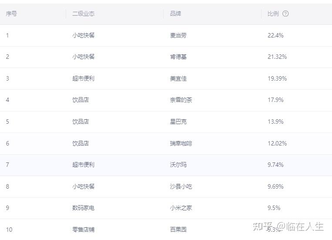Click the 奈雪的茶 brand name

(181, 100)
